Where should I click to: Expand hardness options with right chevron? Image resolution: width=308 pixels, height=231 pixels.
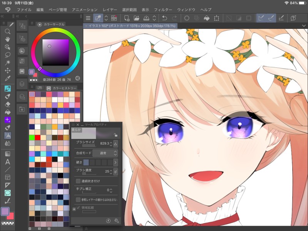(115, 162)
